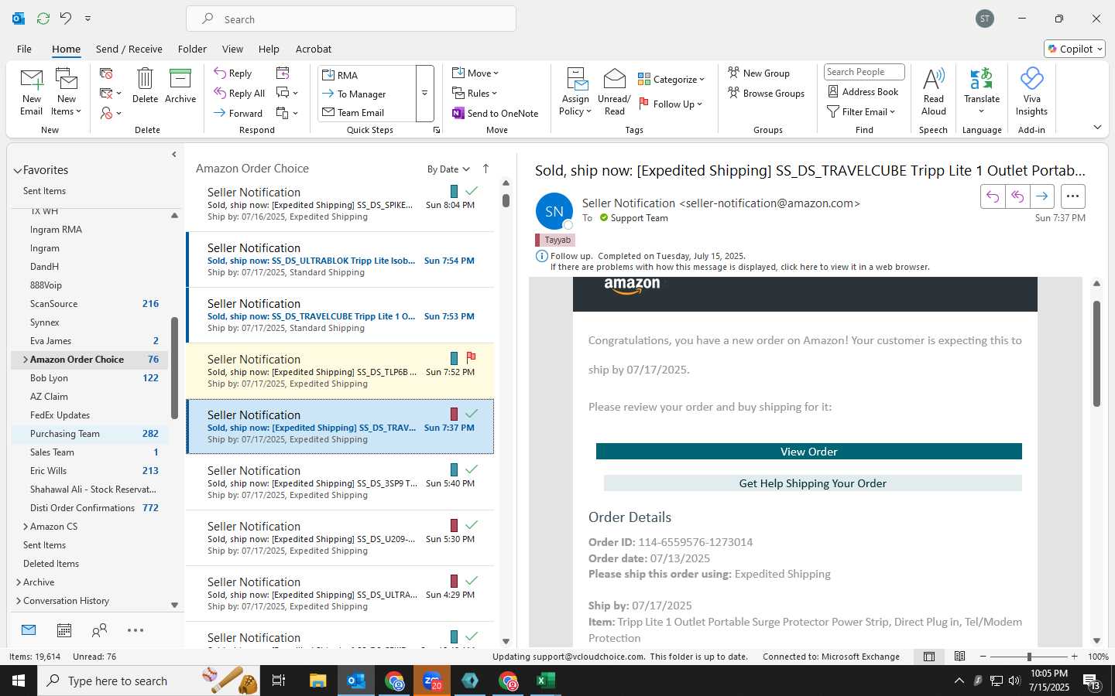Screen dimensions: 1115x696
Task: Click forward arrow in reading pane
Action: coord(1042,196)
